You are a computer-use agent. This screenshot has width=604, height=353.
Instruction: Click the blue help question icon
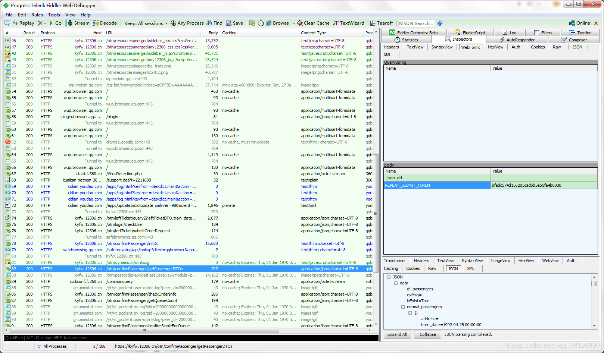pyautogui.click(x=440, y=23)
